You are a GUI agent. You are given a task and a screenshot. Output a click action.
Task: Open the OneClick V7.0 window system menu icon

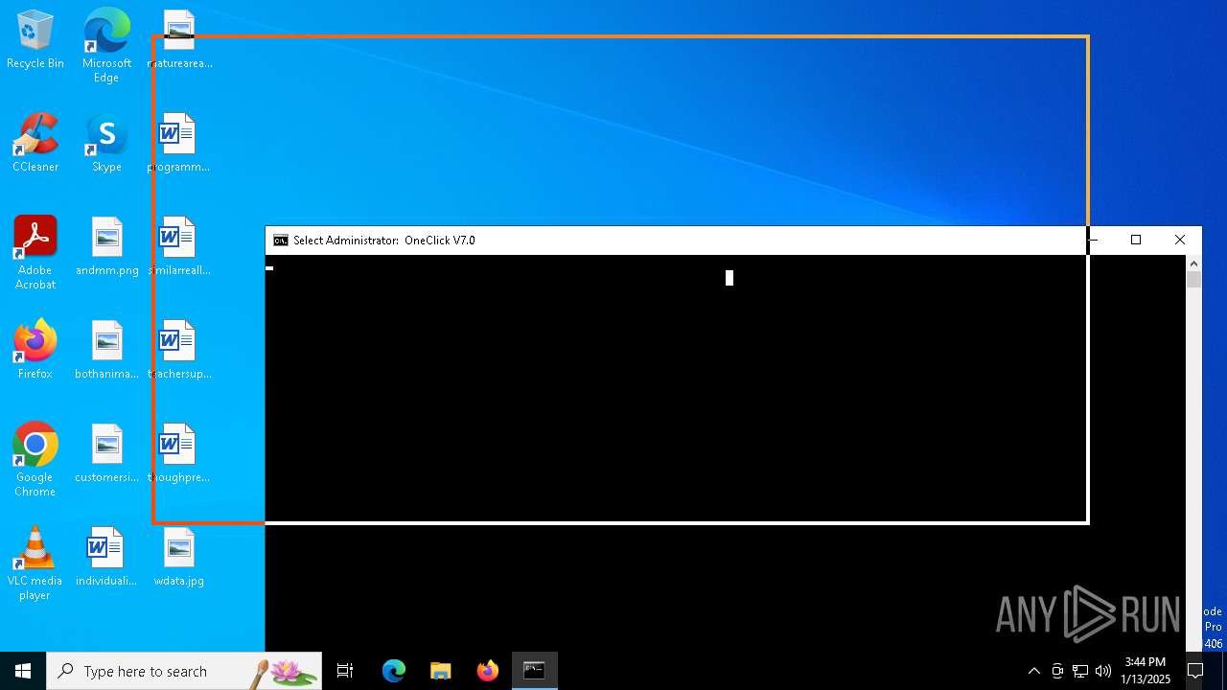click(x=281, y=241)
